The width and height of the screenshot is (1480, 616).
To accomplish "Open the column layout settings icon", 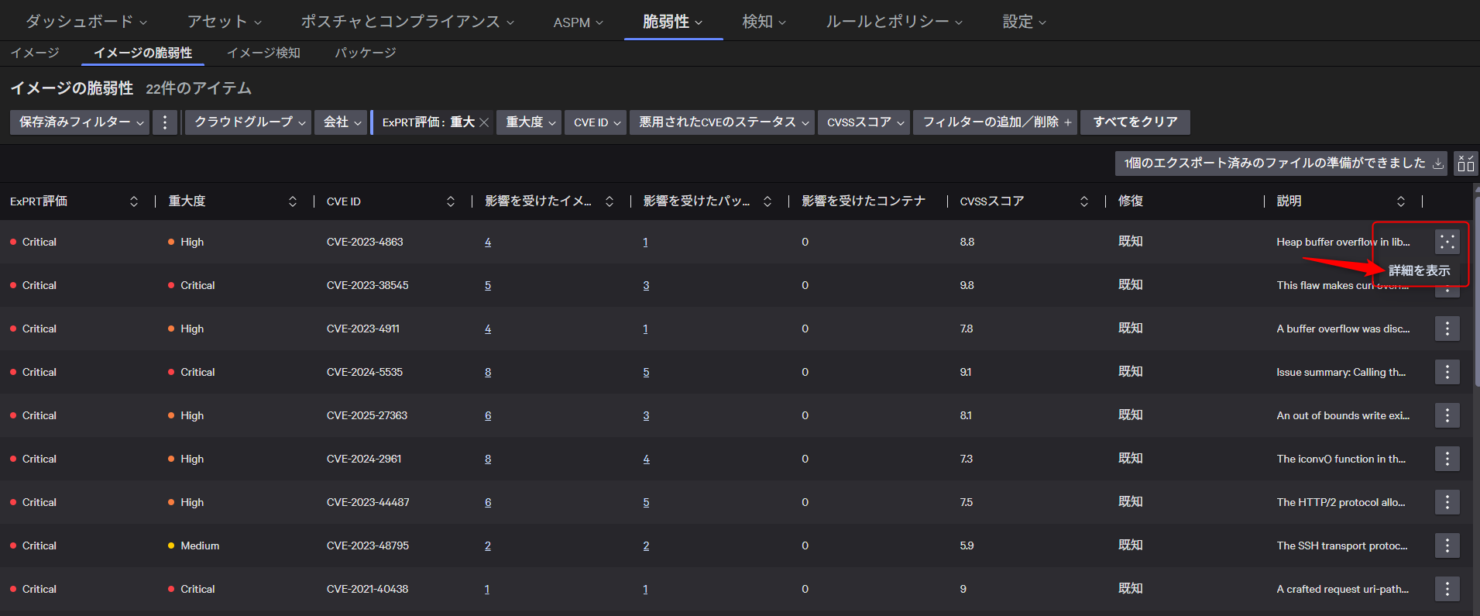I will 1466,163.
